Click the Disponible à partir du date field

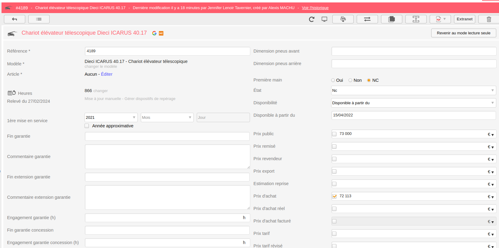[414, 115]
